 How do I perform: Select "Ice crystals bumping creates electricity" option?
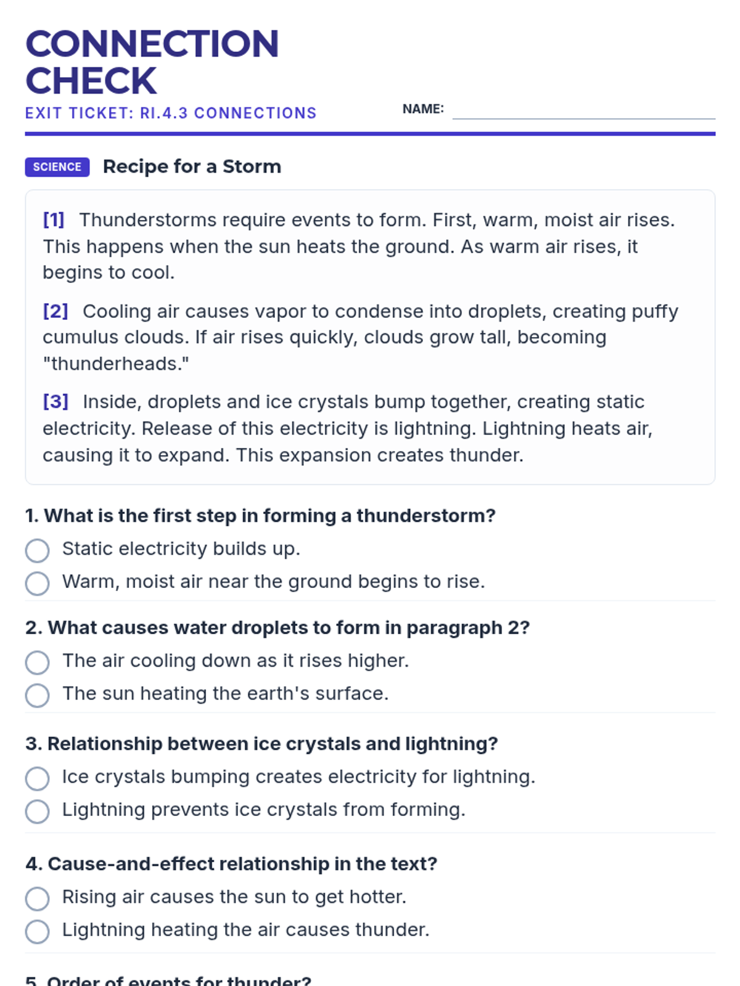37,778
